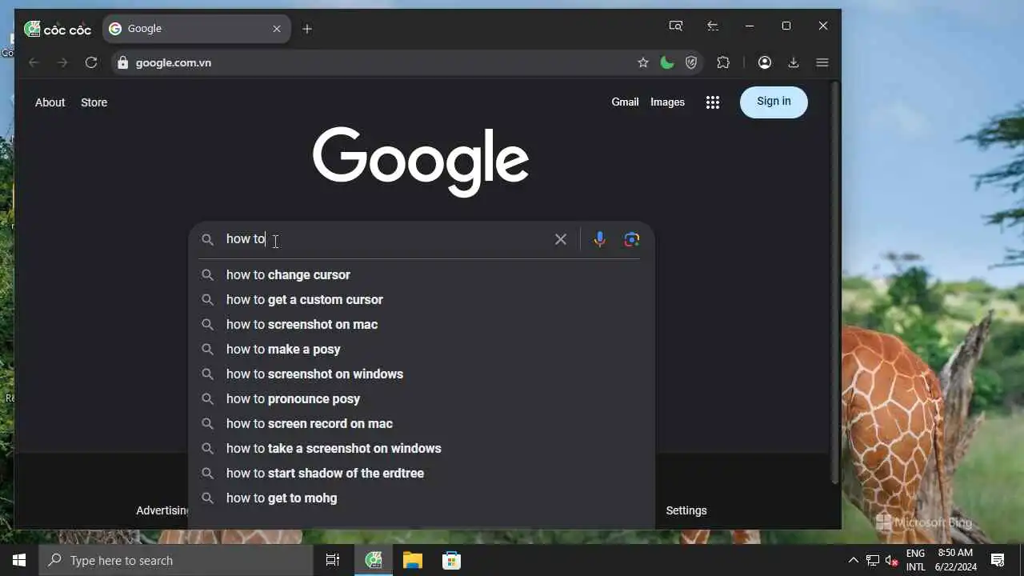Bookmark this page with star icon

click(x=643, y=62)
